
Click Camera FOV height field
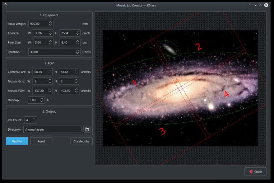(x=69, y=72)
